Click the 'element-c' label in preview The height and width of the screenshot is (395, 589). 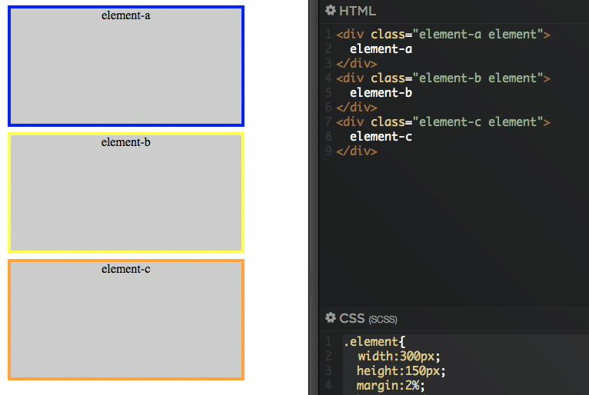click(126, 269)
